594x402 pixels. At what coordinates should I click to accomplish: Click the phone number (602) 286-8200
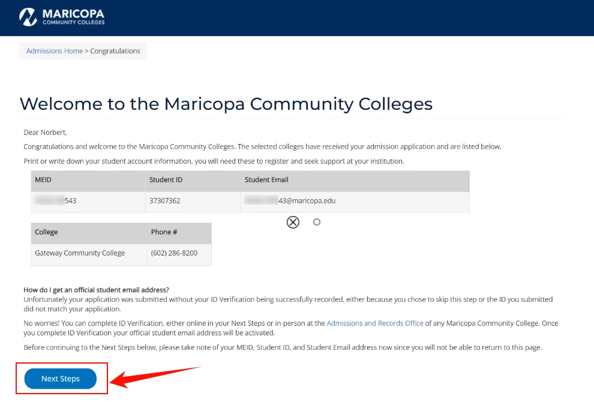coord(174,253)
